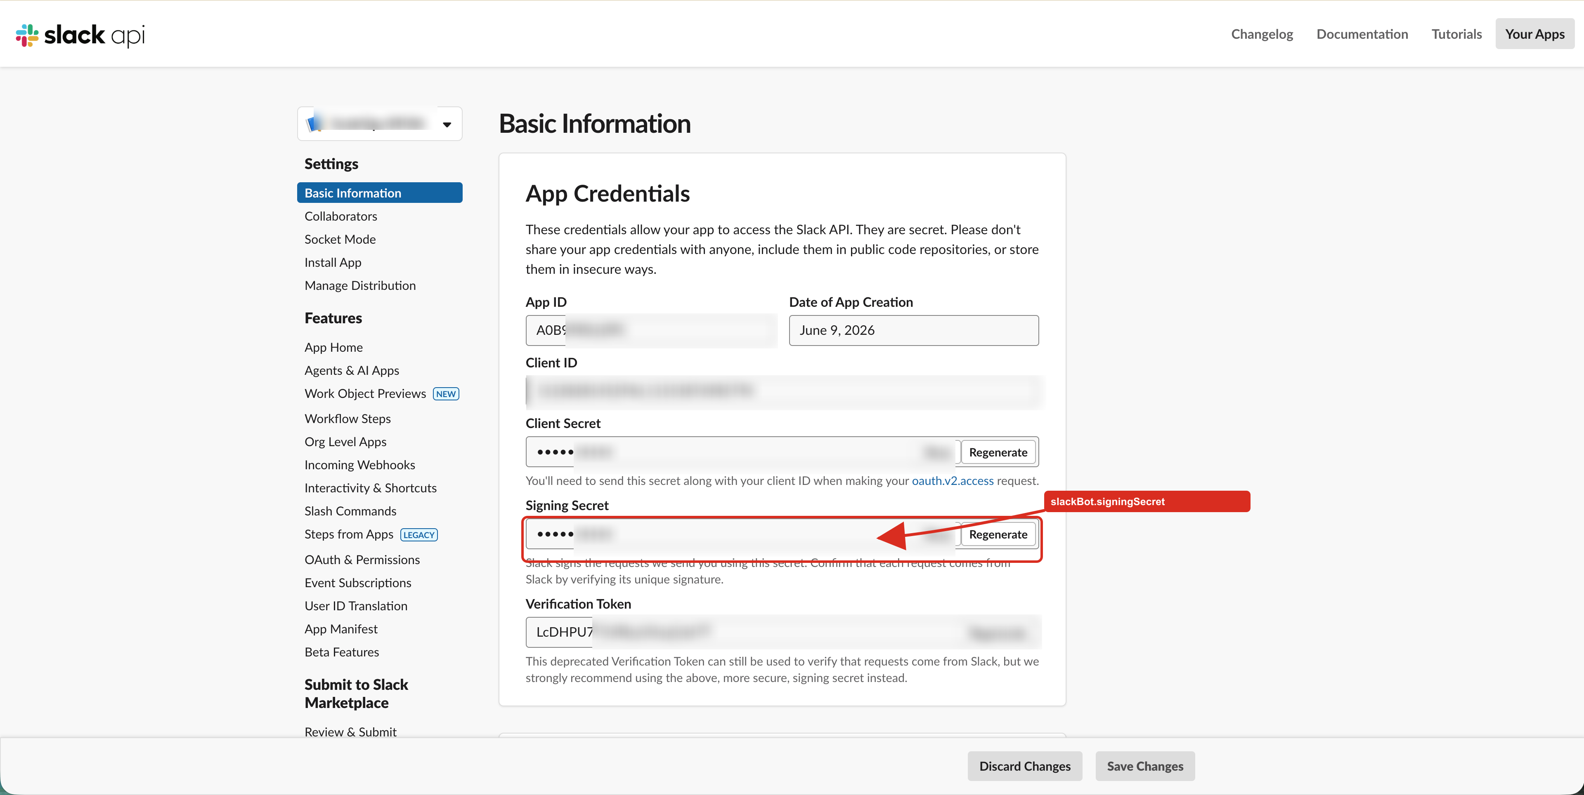This screenshot has height=795, width=1584.
Task: Go to OAuth & Permissions
Action: (x=362, y=560)
